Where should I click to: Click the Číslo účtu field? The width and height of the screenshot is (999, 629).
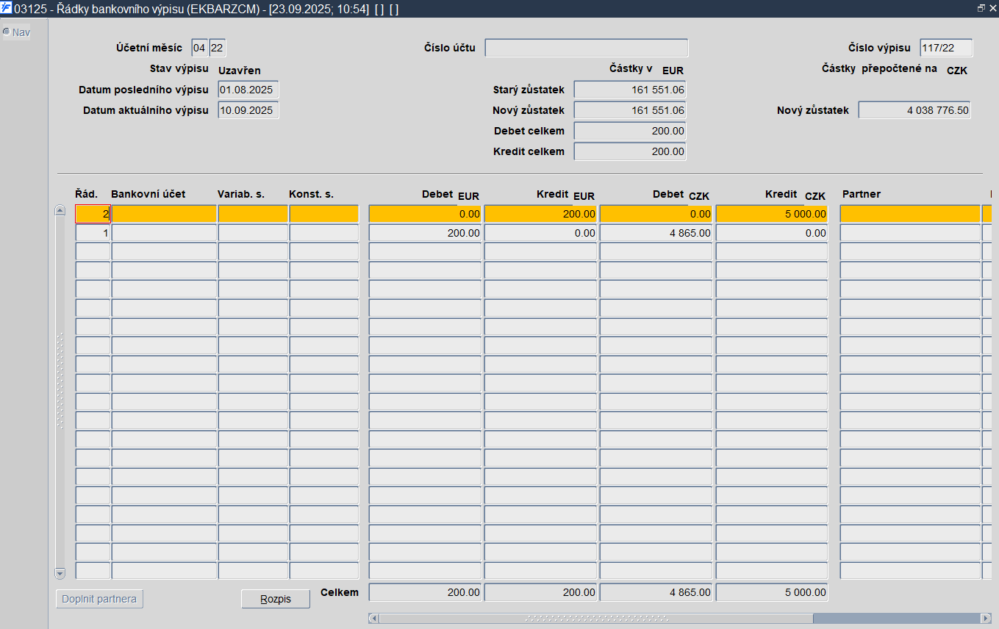[x=587, y=48]
